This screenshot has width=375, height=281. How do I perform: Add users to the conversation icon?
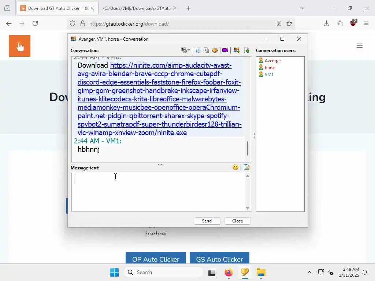click(x=236, y=50)
